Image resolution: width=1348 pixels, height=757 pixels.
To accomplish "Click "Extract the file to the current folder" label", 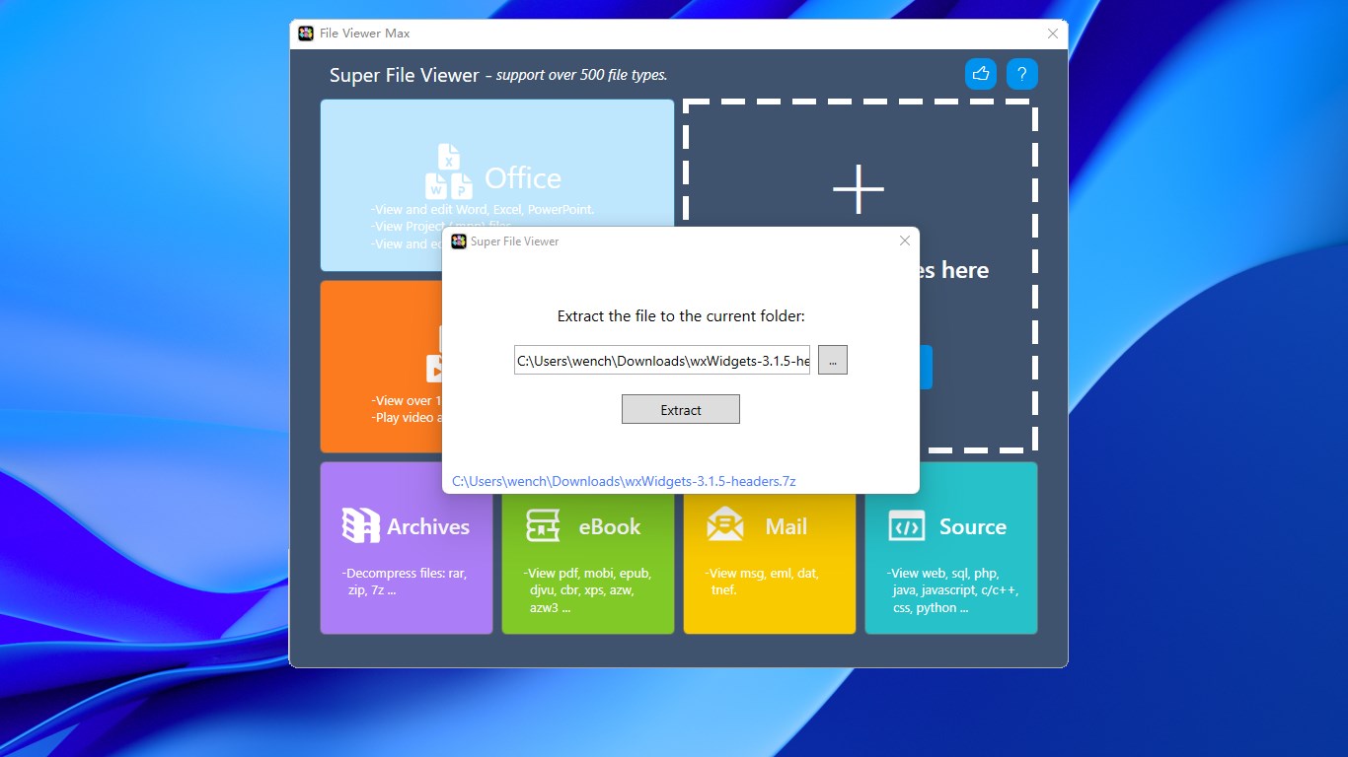I will [681, 316].
